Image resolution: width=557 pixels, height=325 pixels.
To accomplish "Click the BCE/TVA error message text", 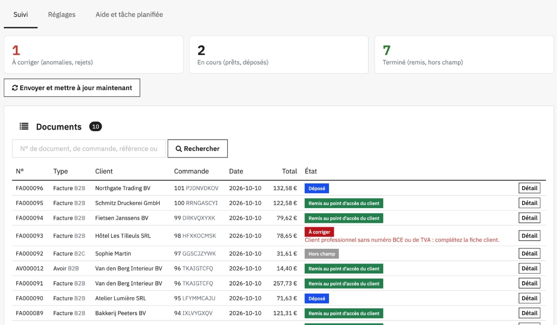I will (402, 240).
